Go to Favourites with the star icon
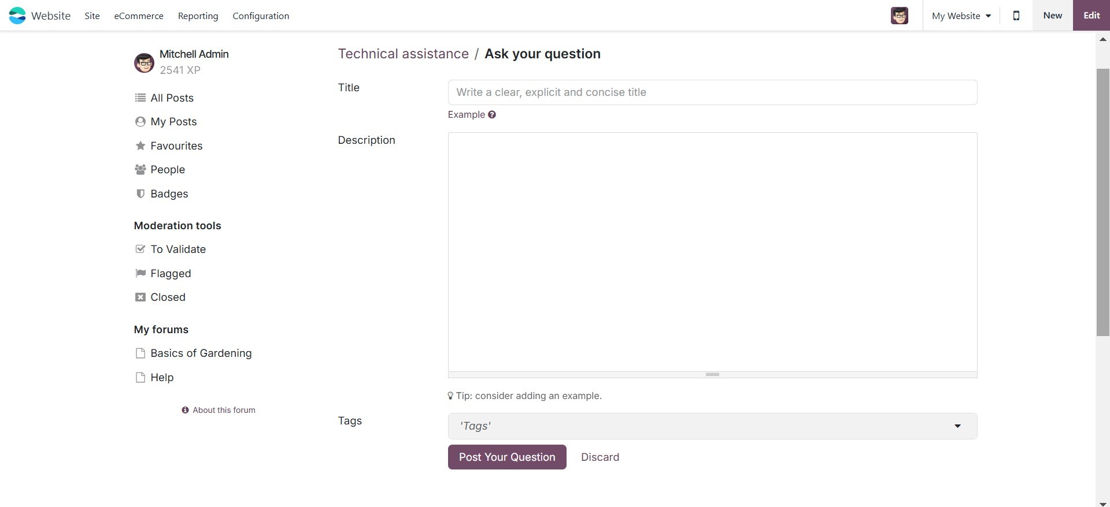The height and width of the screenshot is (507, 1110). point(140,146)
